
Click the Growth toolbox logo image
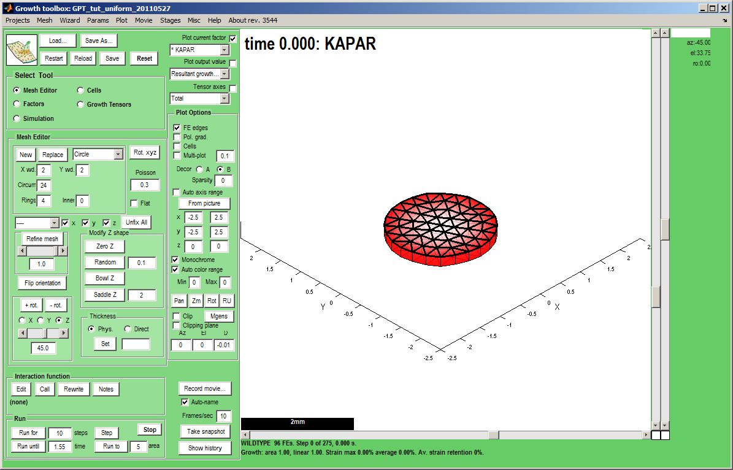(x=22, y=50)
